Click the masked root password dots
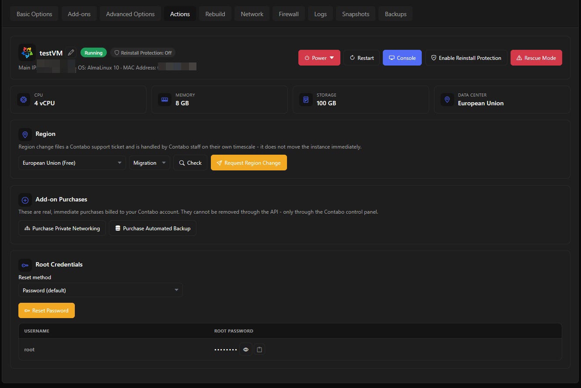 coord(226,350)
